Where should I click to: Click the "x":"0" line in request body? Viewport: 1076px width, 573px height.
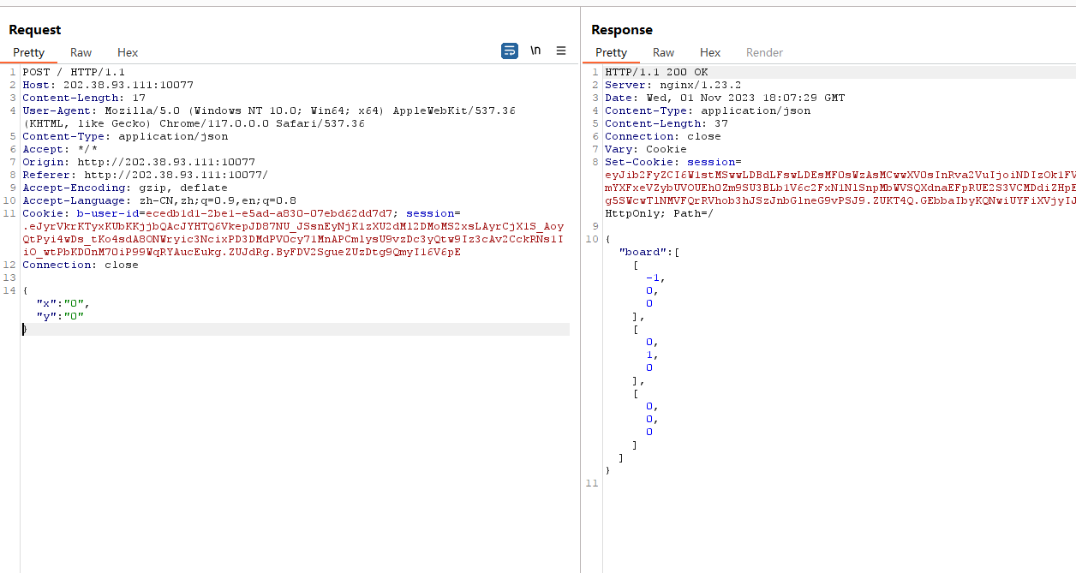[63, 303]
